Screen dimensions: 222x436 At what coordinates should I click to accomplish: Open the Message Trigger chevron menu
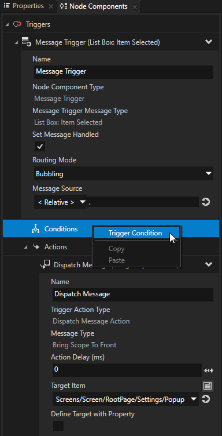[x=209, y=42]
